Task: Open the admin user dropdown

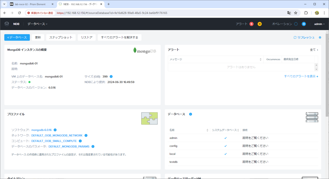Action: tap(319, 24)
